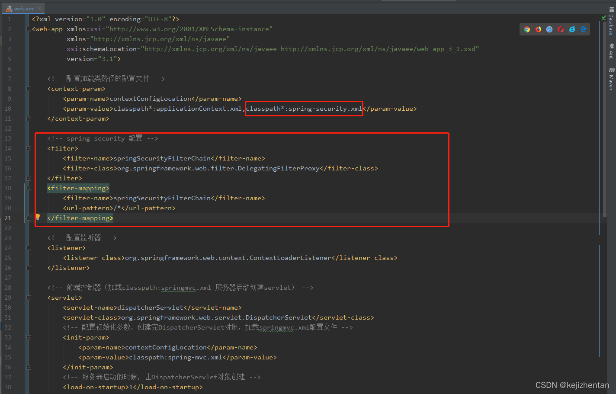This screenshot has width=616, height=394.
Task: Click fold marker at closing filter tag
Action: coord(29,178)
